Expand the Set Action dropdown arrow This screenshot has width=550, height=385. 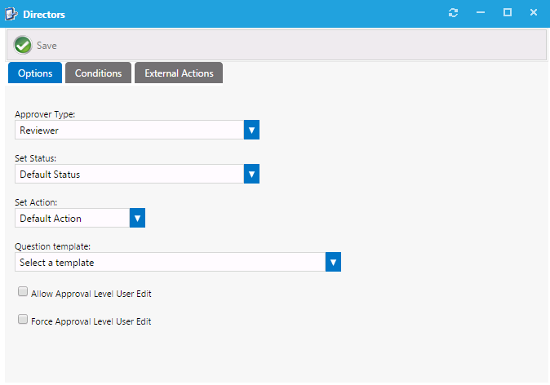(x=137, y=218)
